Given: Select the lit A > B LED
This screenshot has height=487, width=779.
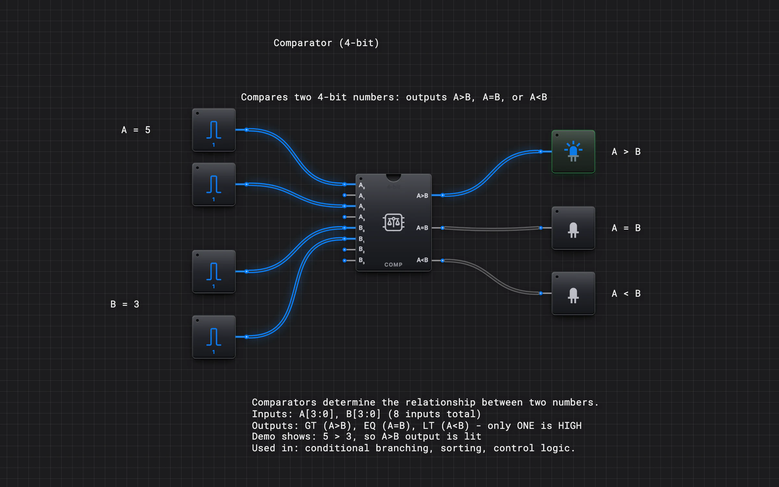Looking at the screenshot, I should tap(573, 152).
